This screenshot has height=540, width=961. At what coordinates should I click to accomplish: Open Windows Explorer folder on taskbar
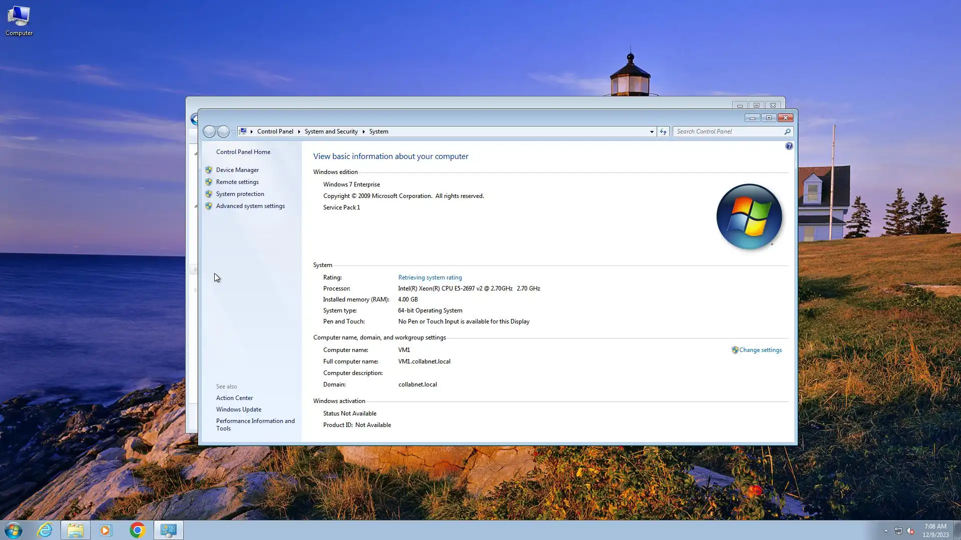click(76, 530)
